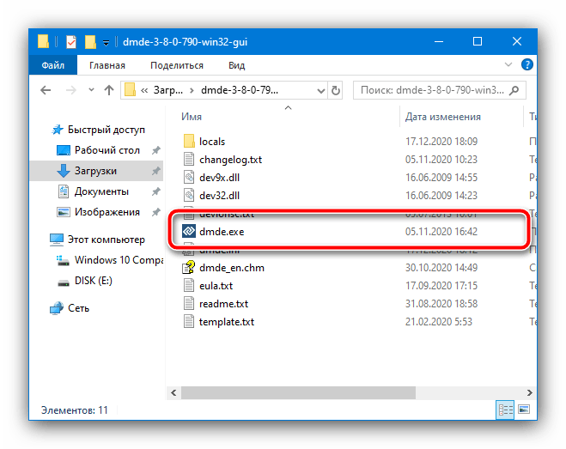Click the folder icon in the address bar
This screenshot has height=449, width=566.
(x=130, y=90)
